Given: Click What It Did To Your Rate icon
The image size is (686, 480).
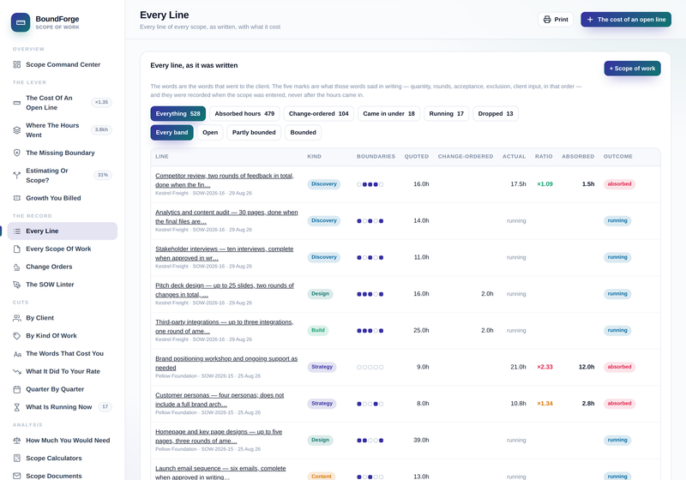Looking at the screenshot, I should pos(17,372).
